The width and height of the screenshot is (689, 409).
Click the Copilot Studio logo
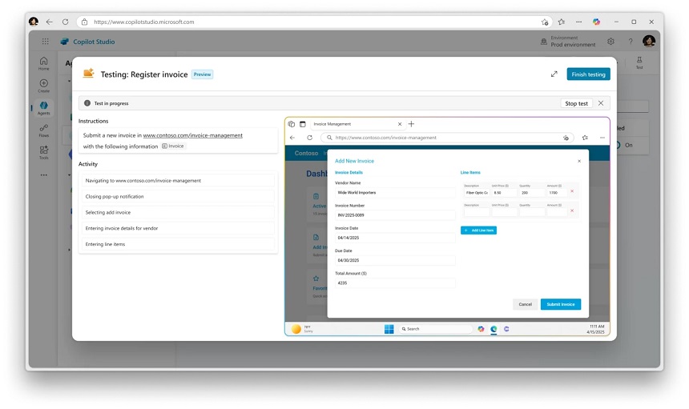pos(65,42)
